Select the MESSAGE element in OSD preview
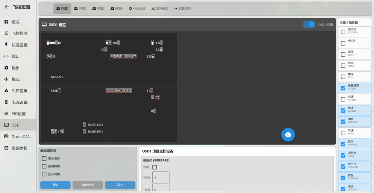374x193 pixels. 57,77
